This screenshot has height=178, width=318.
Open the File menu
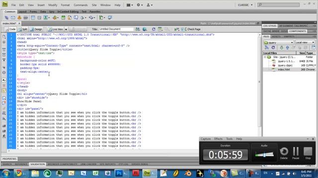(13, 5)
